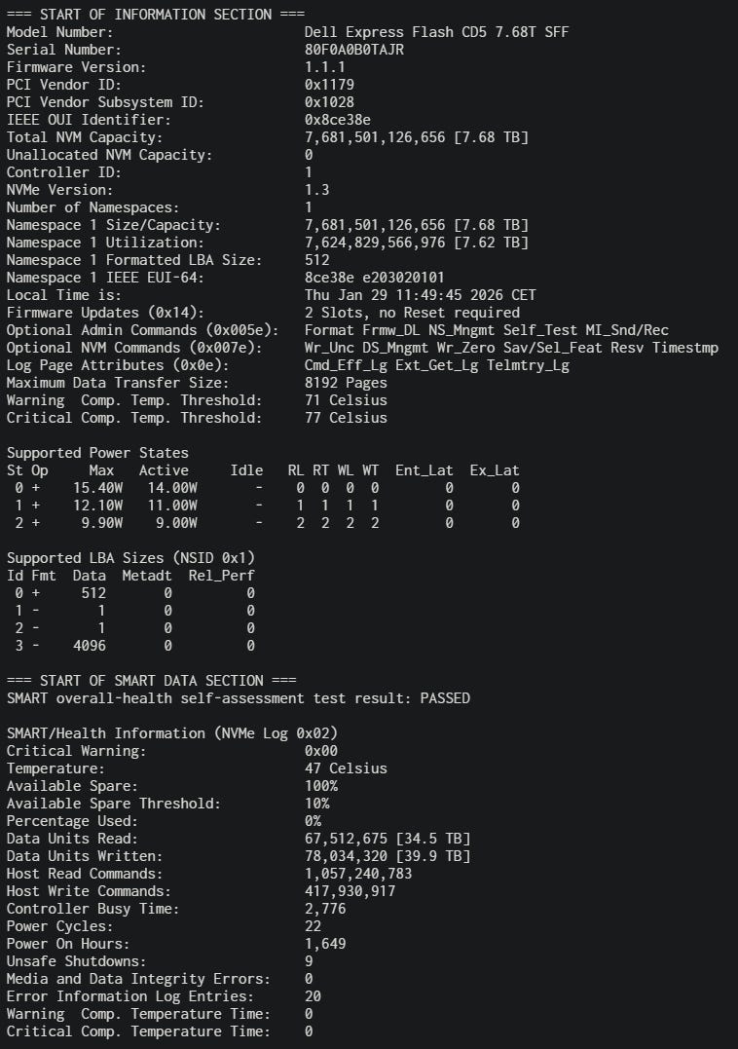Click the Maximum Data Transfer Size value
738x1049 pixels.
(346, 383)
